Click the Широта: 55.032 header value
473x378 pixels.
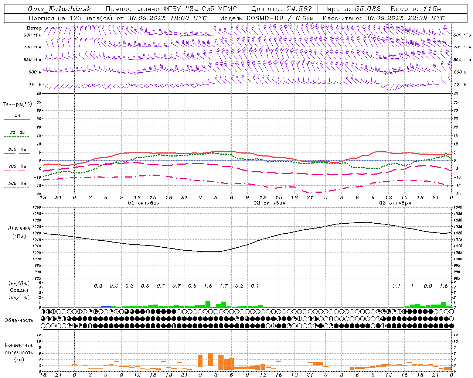[x=351, y=9]
